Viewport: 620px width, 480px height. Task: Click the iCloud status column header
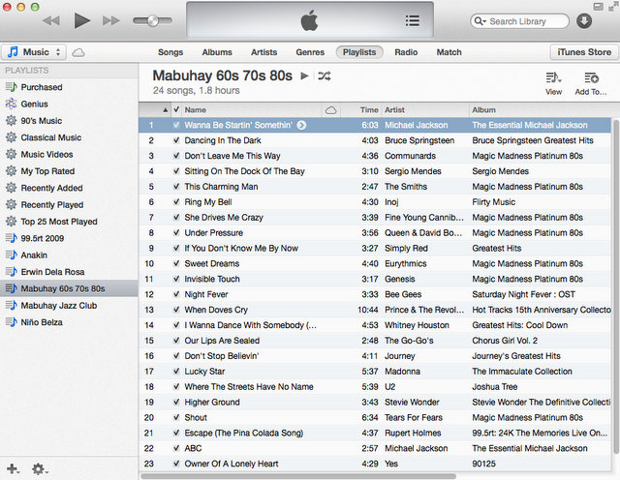(331, 110)
